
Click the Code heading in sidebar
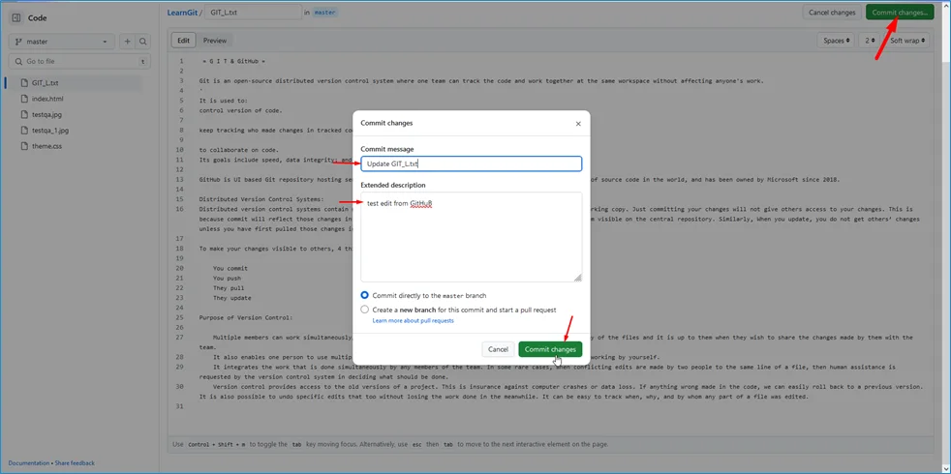[x=37, y=18]
